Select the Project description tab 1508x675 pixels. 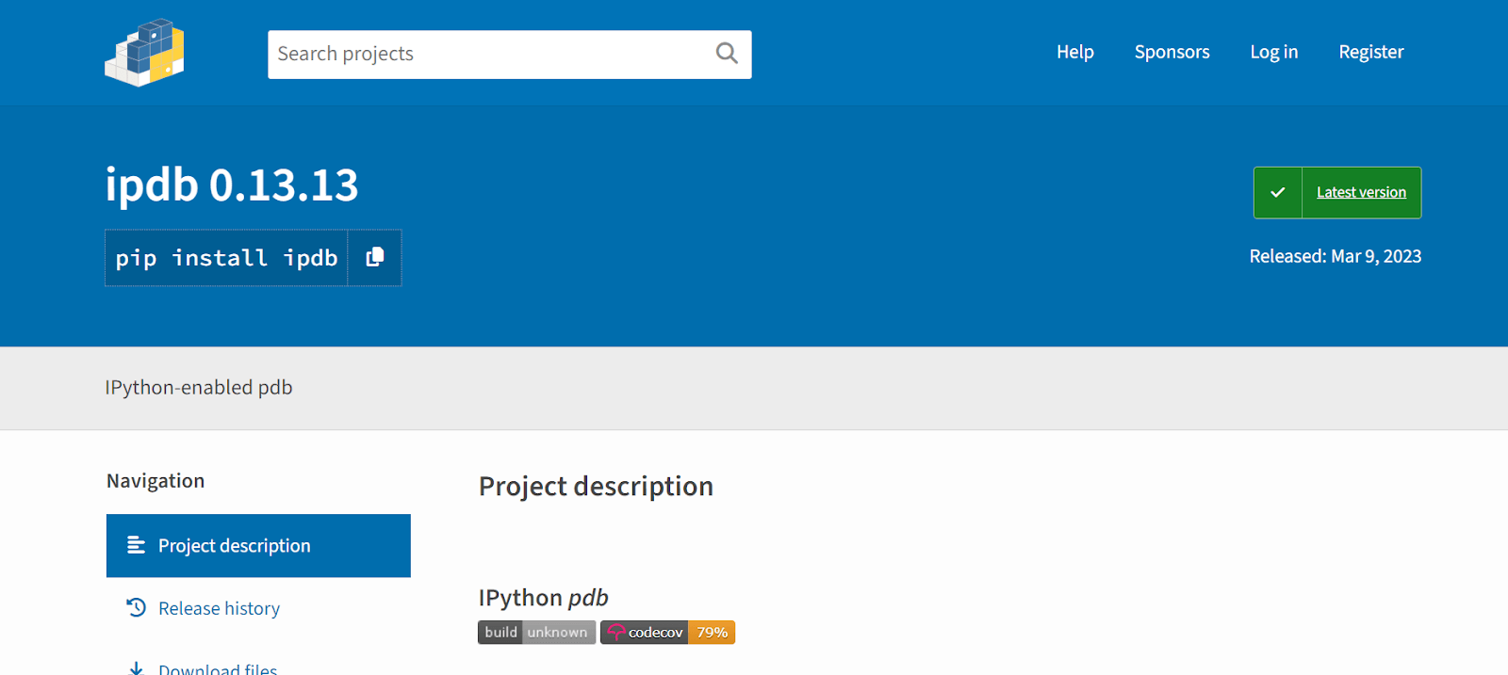[234, 545]
